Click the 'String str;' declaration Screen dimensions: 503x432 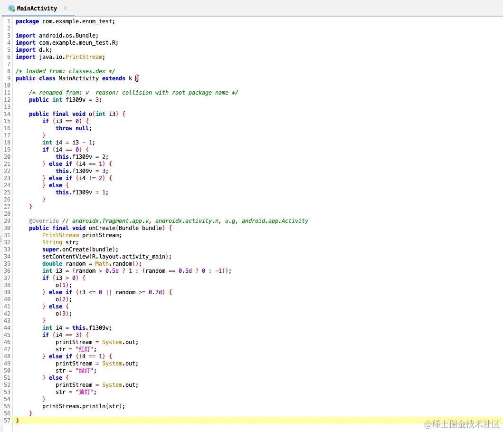click(x=60, y=242)
